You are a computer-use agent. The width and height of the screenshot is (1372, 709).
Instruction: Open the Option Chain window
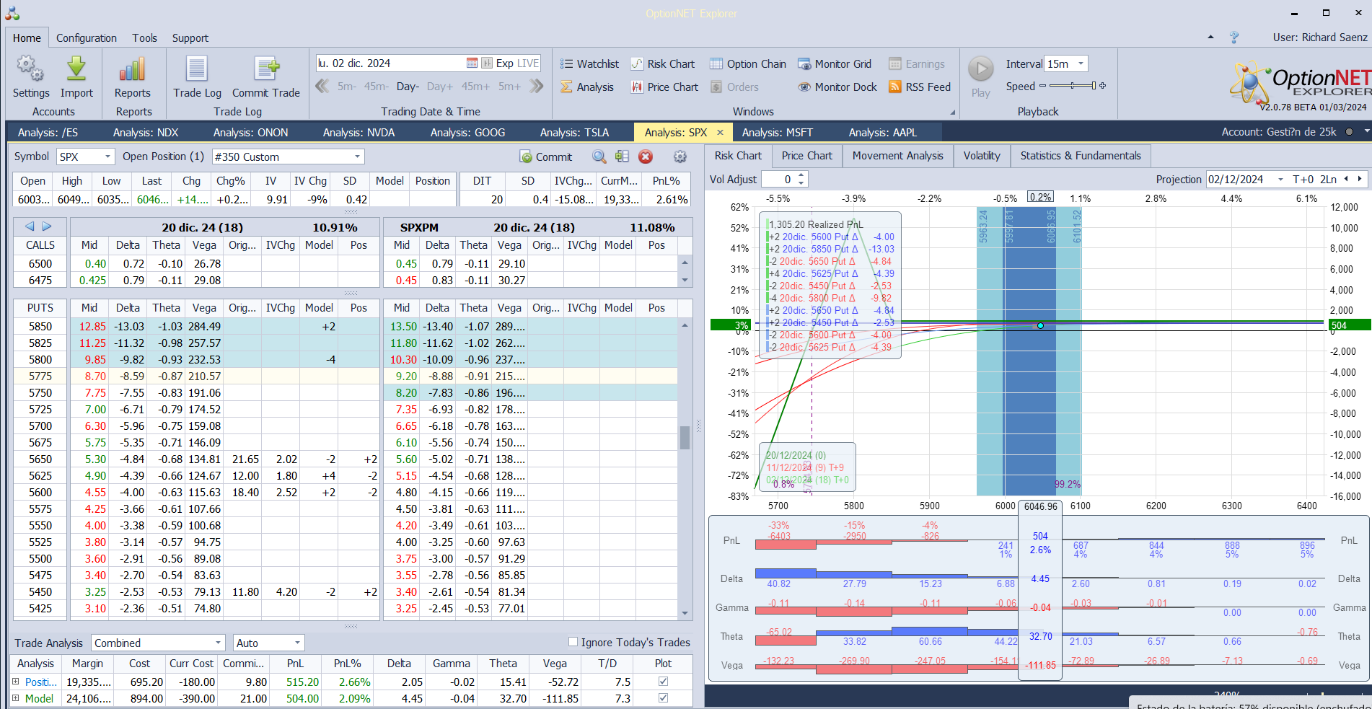click(x=748, y=64)
